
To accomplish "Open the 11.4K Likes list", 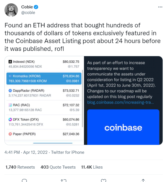I will [92, 167].
